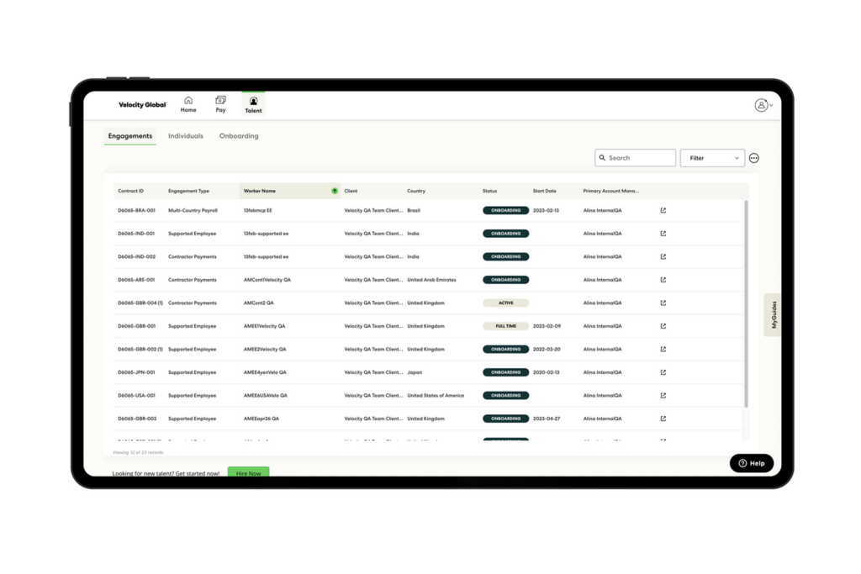This screenshot has width=861, height=574.
Task: Open external link for D6065-IND-001 row
Action: point(663,234)
